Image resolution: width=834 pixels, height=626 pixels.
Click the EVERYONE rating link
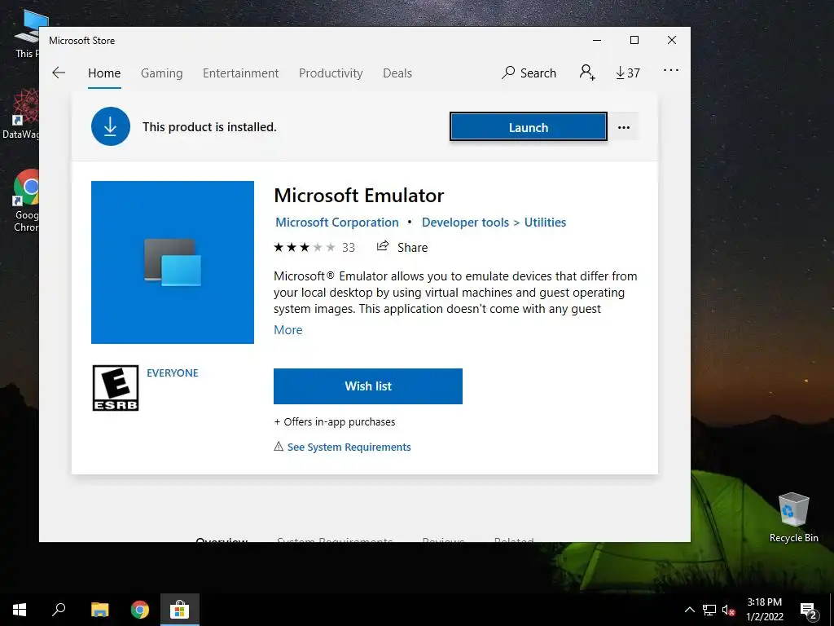click(x=173, y=373)
